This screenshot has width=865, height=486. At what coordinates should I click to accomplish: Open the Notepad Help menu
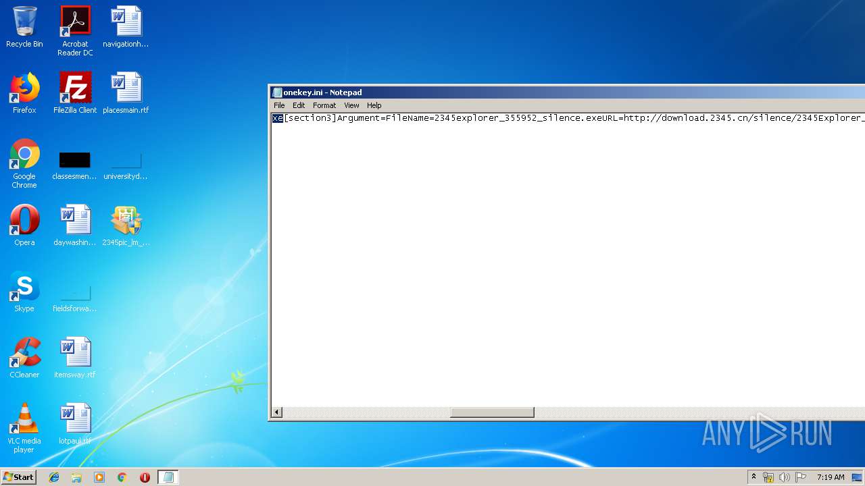coord(374,105)
